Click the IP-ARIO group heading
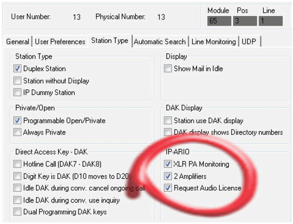The image size is (293, 224). tap(178, 152)
